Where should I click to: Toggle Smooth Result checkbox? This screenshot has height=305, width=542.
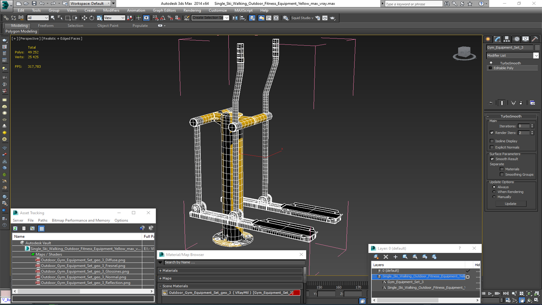pyautogui.click(x=492, y=159)
